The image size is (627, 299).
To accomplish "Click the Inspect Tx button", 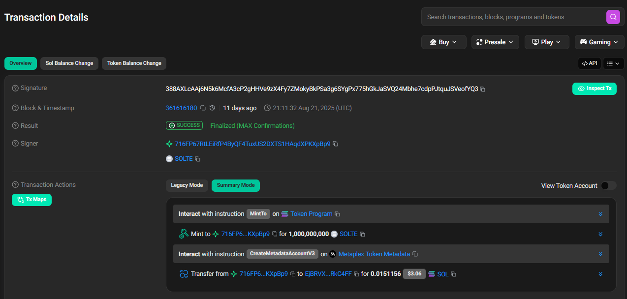I will [x=595, y=89].
